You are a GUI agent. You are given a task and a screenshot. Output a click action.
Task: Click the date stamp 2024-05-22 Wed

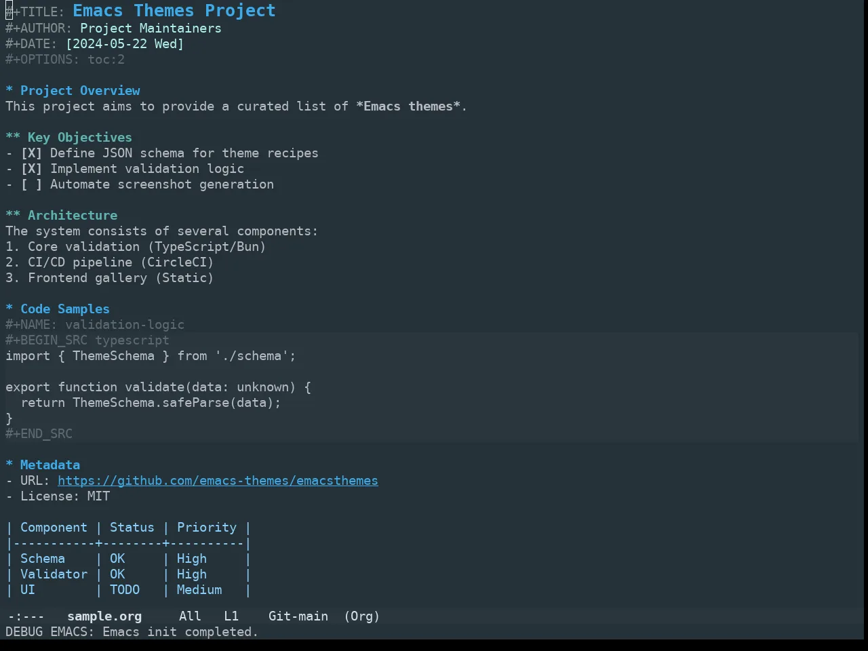(125, 44)
